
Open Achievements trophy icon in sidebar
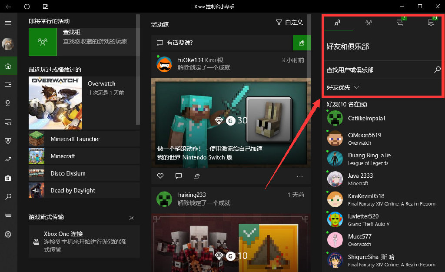point(8,103)
